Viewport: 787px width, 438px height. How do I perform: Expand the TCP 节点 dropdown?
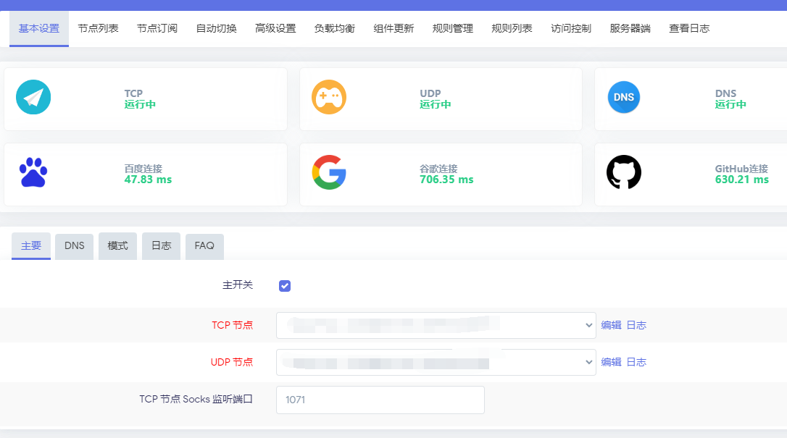436,325
